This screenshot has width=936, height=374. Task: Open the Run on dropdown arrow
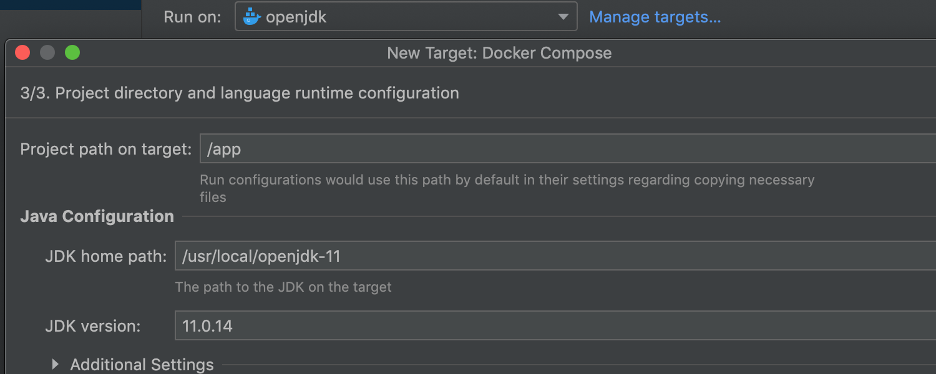pos(563,17)
